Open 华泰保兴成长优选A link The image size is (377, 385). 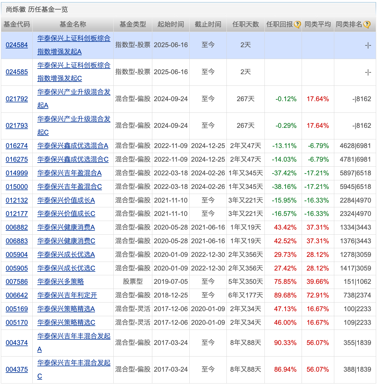pos(66,255)
